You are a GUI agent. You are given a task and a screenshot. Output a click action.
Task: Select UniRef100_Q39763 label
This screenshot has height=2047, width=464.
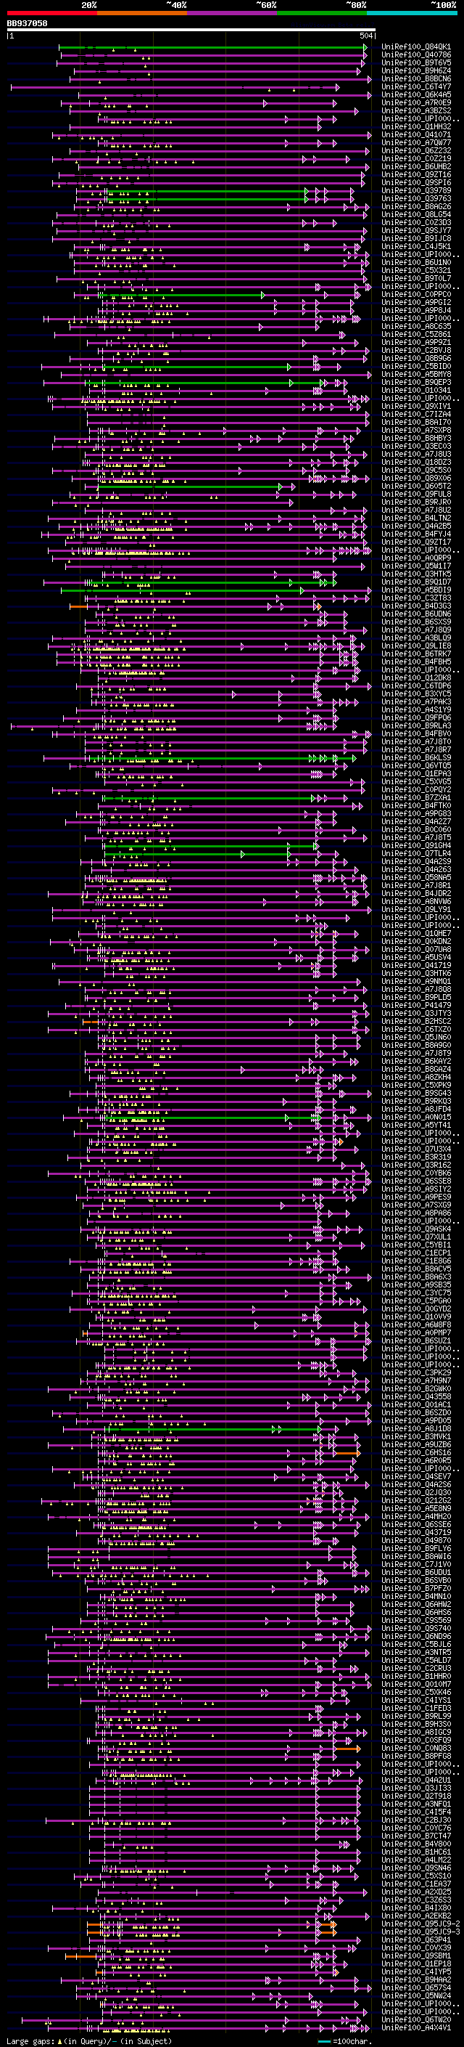(415, 199)
